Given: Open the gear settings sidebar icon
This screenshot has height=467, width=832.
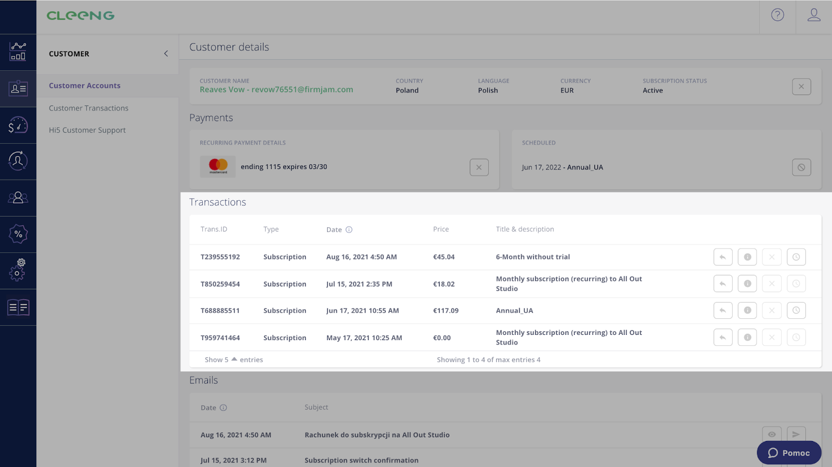Looking at the screenshot, I should pos(18,270).
